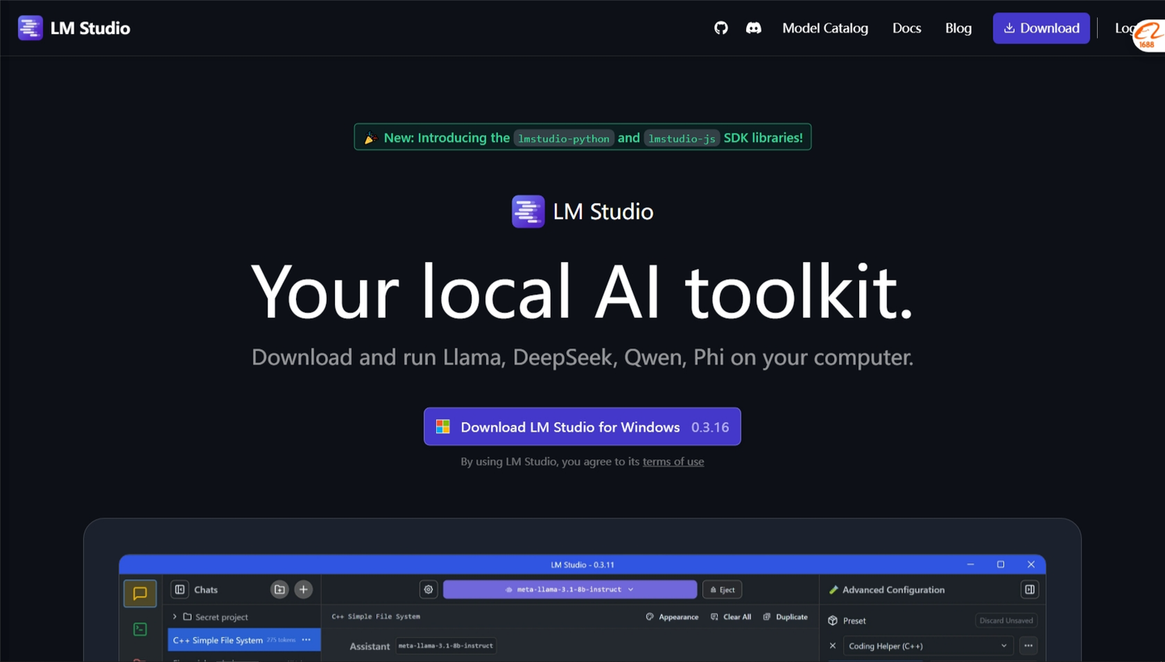Go to the Blog section
The height and width of the screenshot is (662, 1165).
tap(958, 27)
